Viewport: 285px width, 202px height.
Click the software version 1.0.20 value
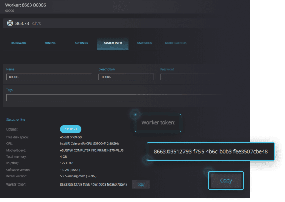coord(70,170)
